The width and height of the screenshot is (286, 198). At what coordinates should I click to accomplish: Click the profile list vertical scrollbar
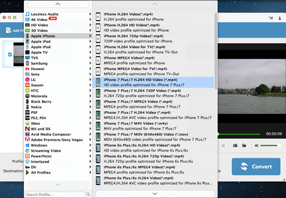click(x=215, y=51)
